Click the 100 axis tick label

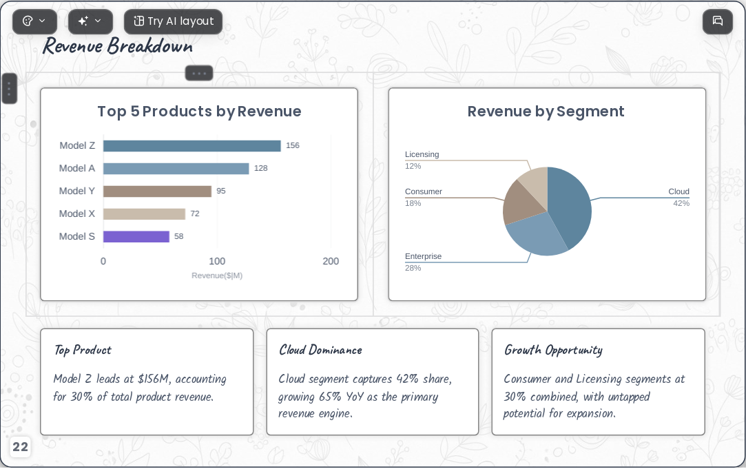click(x=217, y=261)
